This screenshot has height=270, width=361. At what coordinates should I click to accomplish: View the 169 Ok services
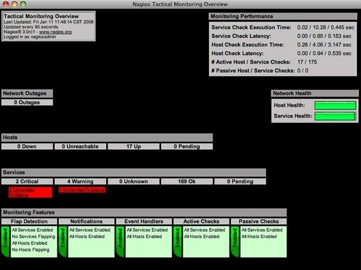coord(187,181)
